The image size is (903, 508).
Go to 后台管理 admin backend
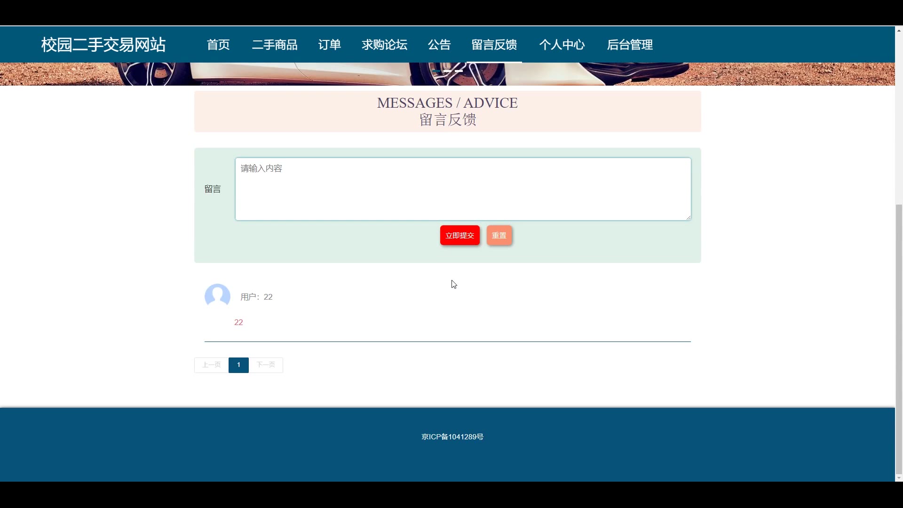[x=630, y=45]
